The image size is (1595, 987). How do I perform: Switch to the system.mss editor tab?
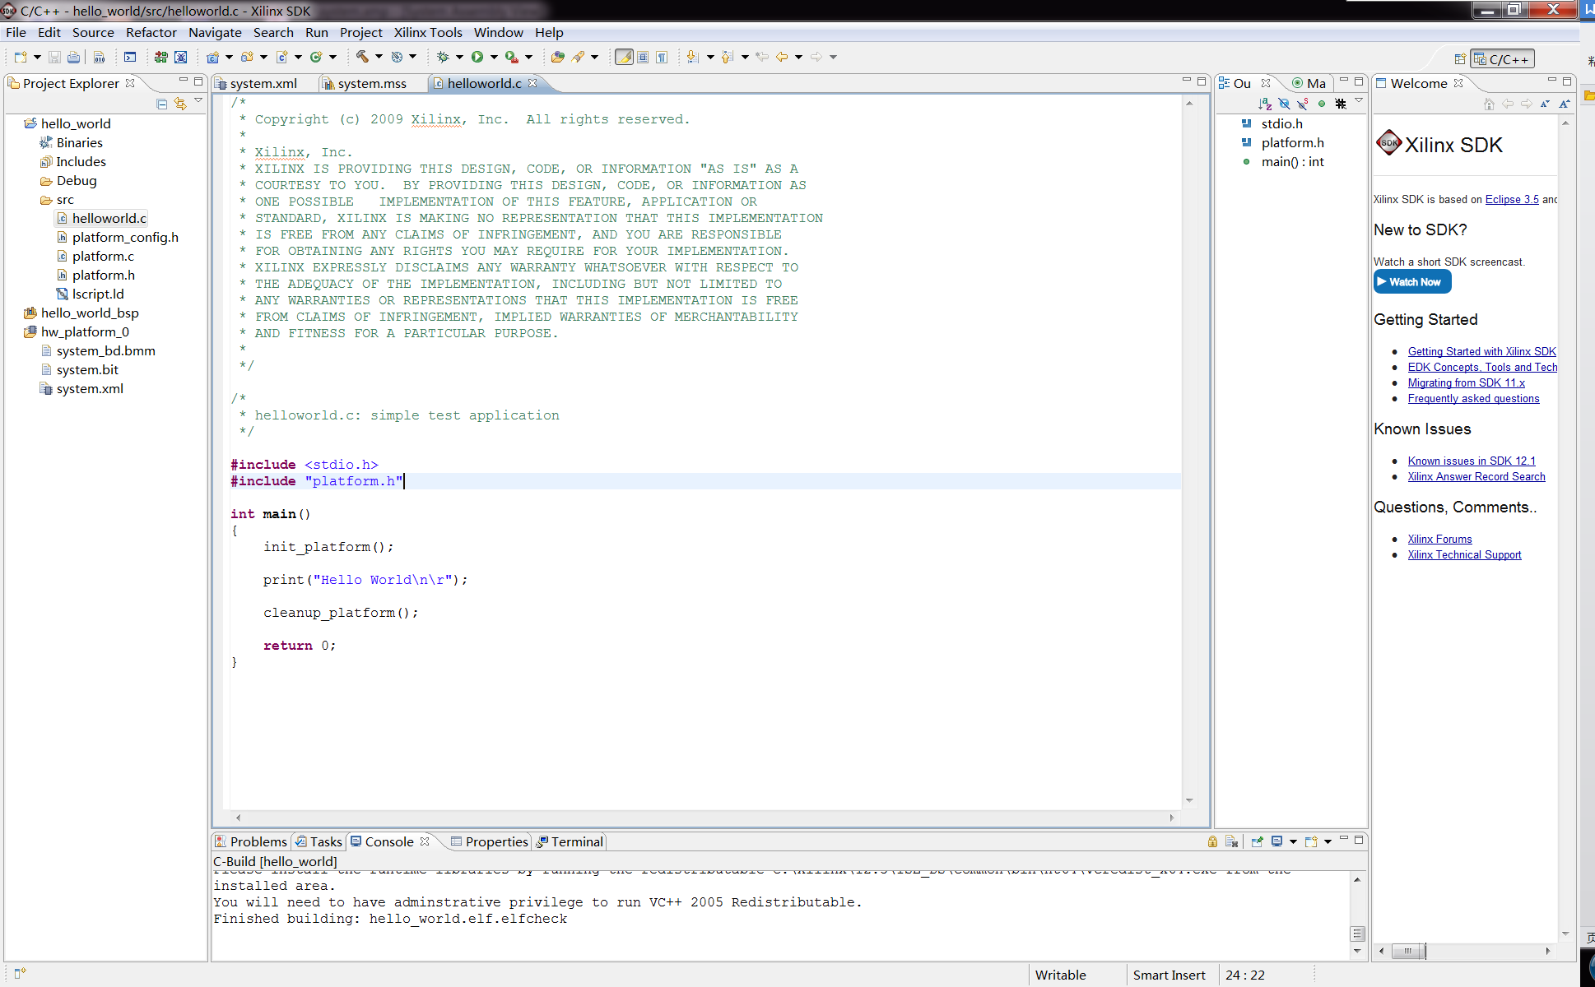coord(371,83)
